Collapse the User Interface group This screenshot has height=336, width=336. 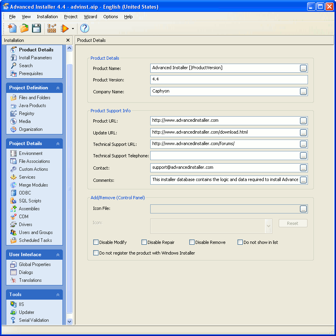[x=58, y=255]
